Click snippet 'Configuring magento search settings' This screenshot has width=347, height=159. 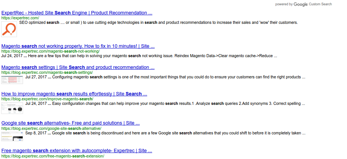(x=165, y=77)
